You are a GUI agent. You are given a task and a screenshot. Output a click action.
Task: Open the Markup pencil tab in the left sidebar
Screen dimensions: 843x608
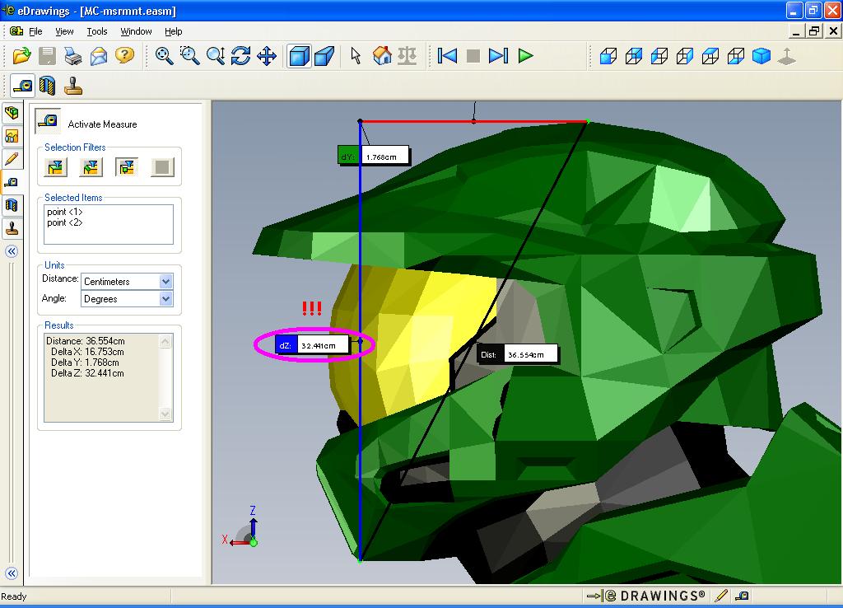click(x=12, y=159)
